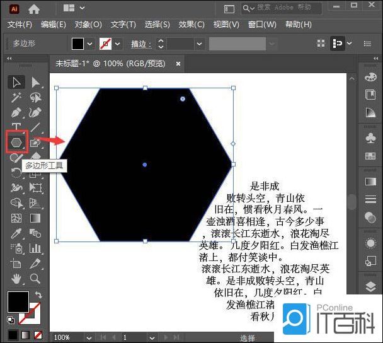Select the Selection tool arrow

click(16, 83)
